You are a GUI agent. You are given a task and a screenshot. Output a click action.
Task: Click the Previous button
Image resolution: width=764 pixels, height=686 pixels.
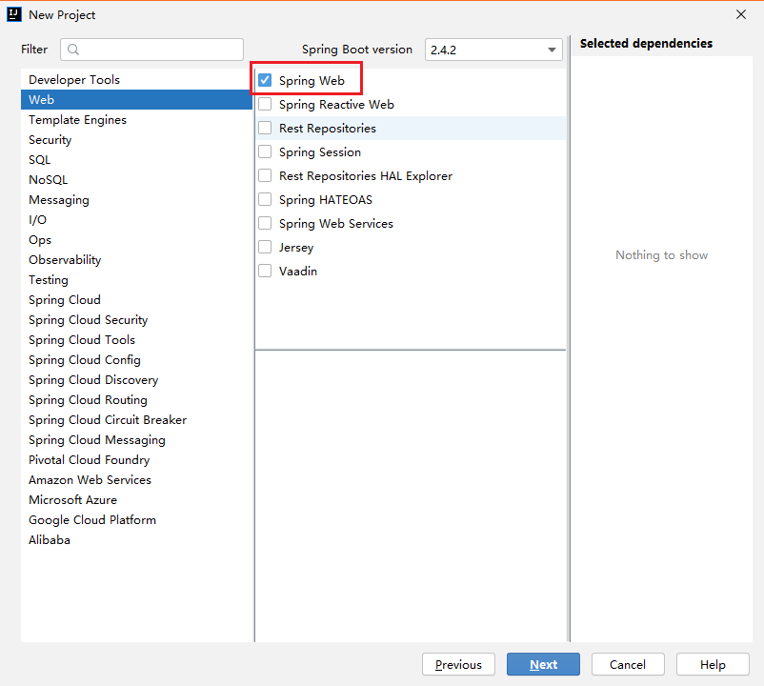coord(458,664)
